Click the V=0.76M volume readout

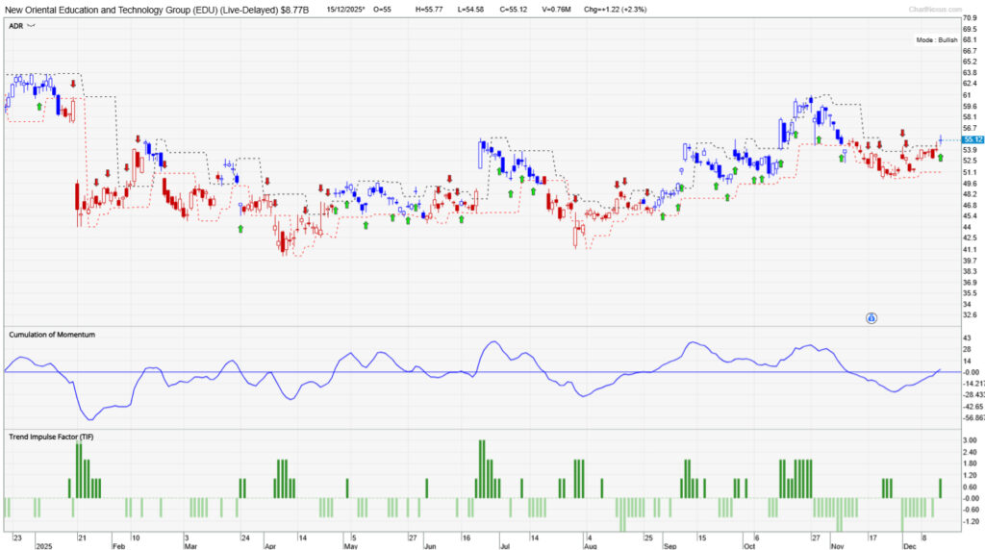pos(558,9)
